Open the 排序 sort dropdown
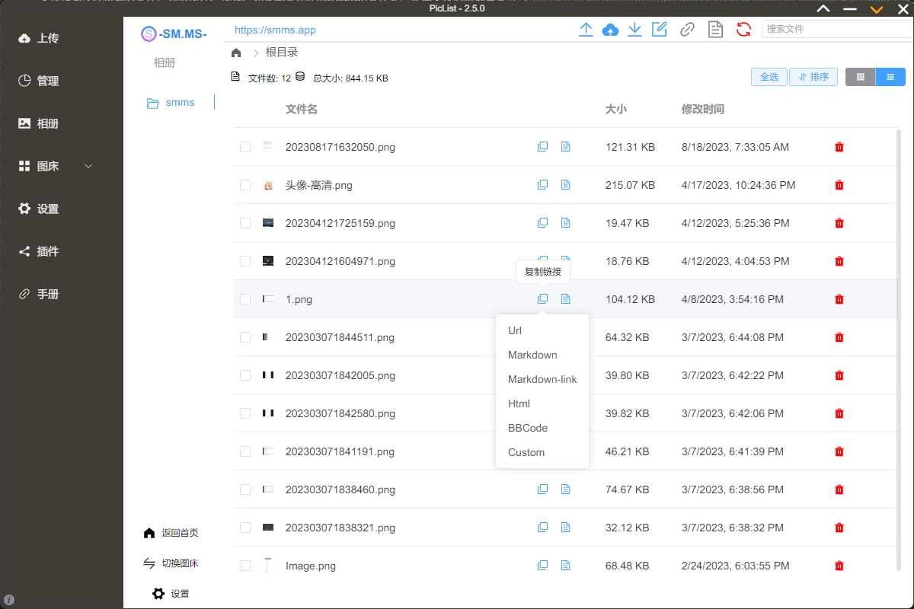914x609 pixels. tap(813, 76)
